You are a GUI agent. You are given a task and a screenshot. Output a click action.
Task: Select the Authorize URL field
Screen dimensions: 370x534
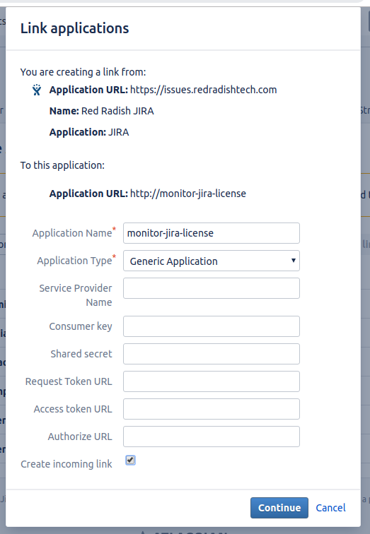[212, 437]
